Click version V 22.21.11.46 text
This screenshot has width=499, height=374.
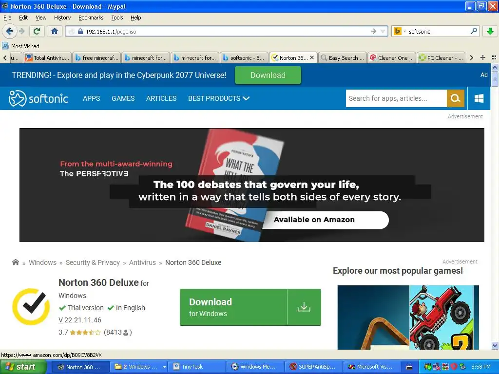pyautogui.click(x=80, y=320)
